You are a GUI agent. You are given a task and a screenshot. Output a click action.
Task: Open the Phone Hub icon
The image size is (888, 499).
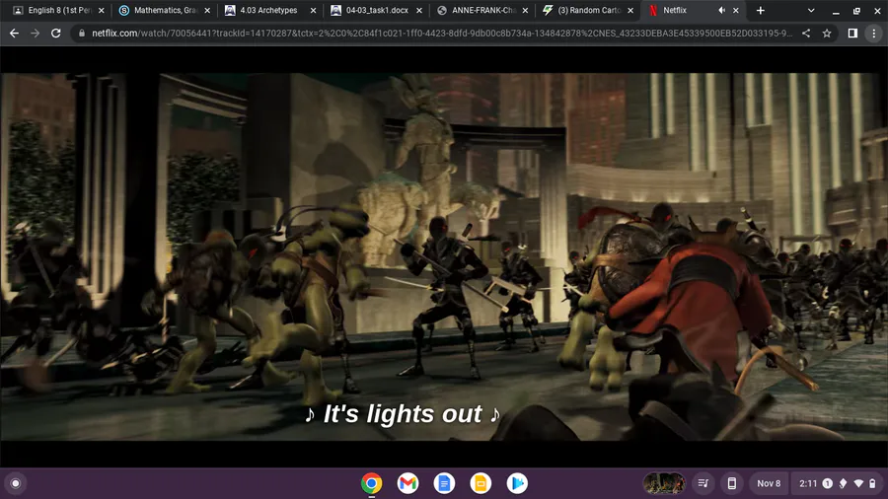click(732, 483)
